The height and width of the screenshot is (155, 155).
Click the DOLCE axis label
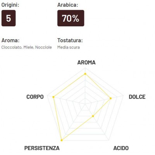coord(137,97)
